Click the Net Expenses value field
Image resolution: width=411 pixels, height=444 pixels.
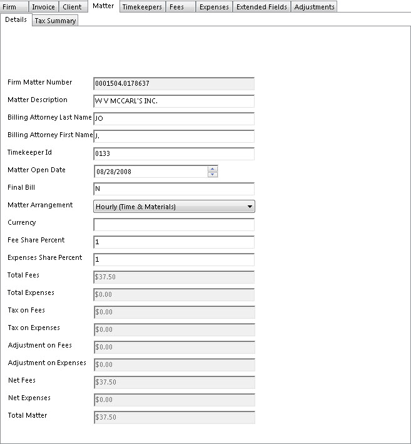(x=175, y=400)
